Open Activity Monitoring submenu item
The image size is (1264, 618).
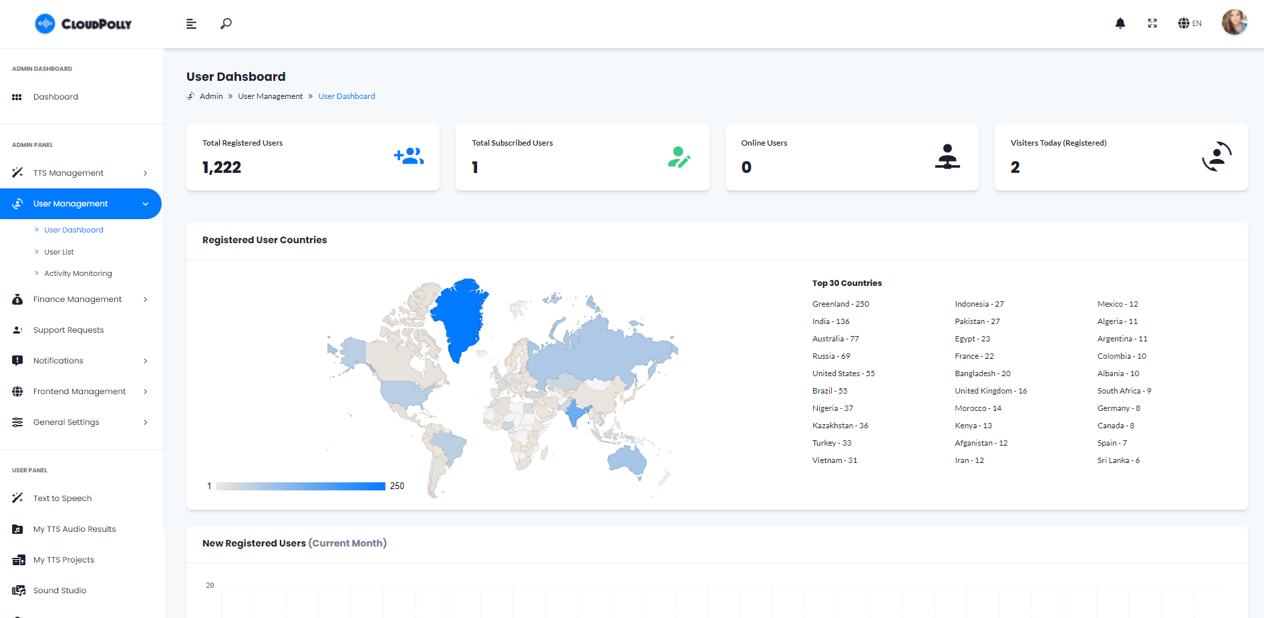click(x=78, y=273)
